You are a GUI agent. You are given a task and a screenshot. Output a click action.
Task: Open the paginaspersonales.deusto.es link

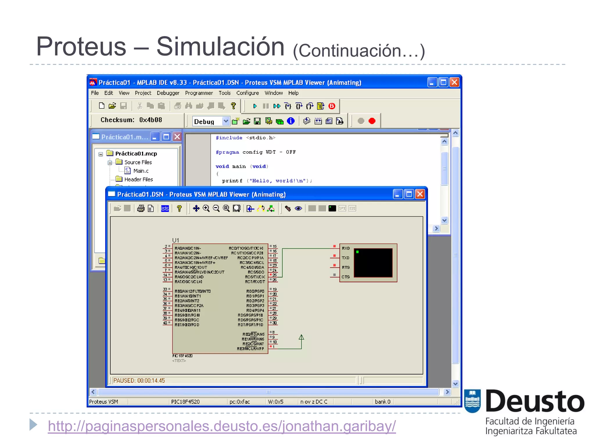point(222,426)
